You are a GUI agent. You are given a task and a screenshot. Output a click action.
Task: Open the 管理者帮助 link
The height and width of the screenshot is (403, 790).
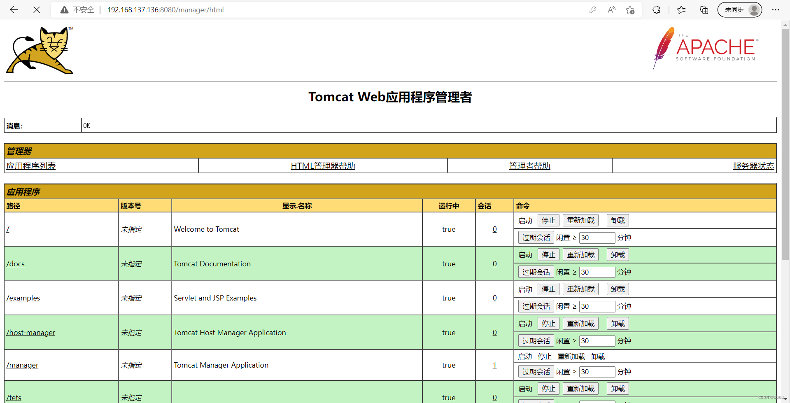tap(529, 166)
